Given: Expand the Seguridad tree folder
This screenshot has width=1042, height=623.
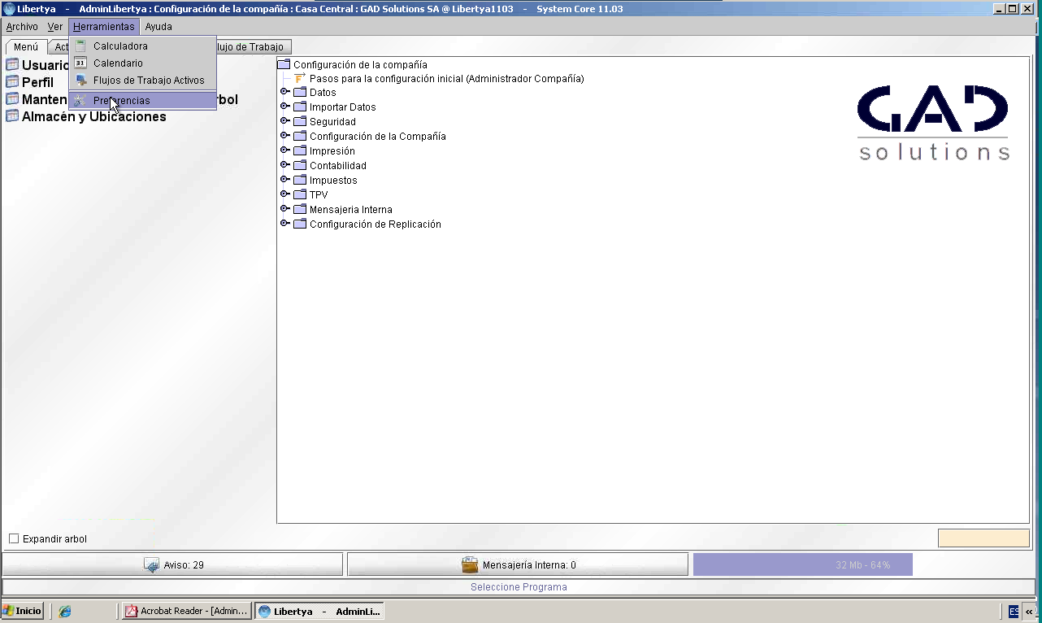Looking at the screenshot, I should [284, 121].
